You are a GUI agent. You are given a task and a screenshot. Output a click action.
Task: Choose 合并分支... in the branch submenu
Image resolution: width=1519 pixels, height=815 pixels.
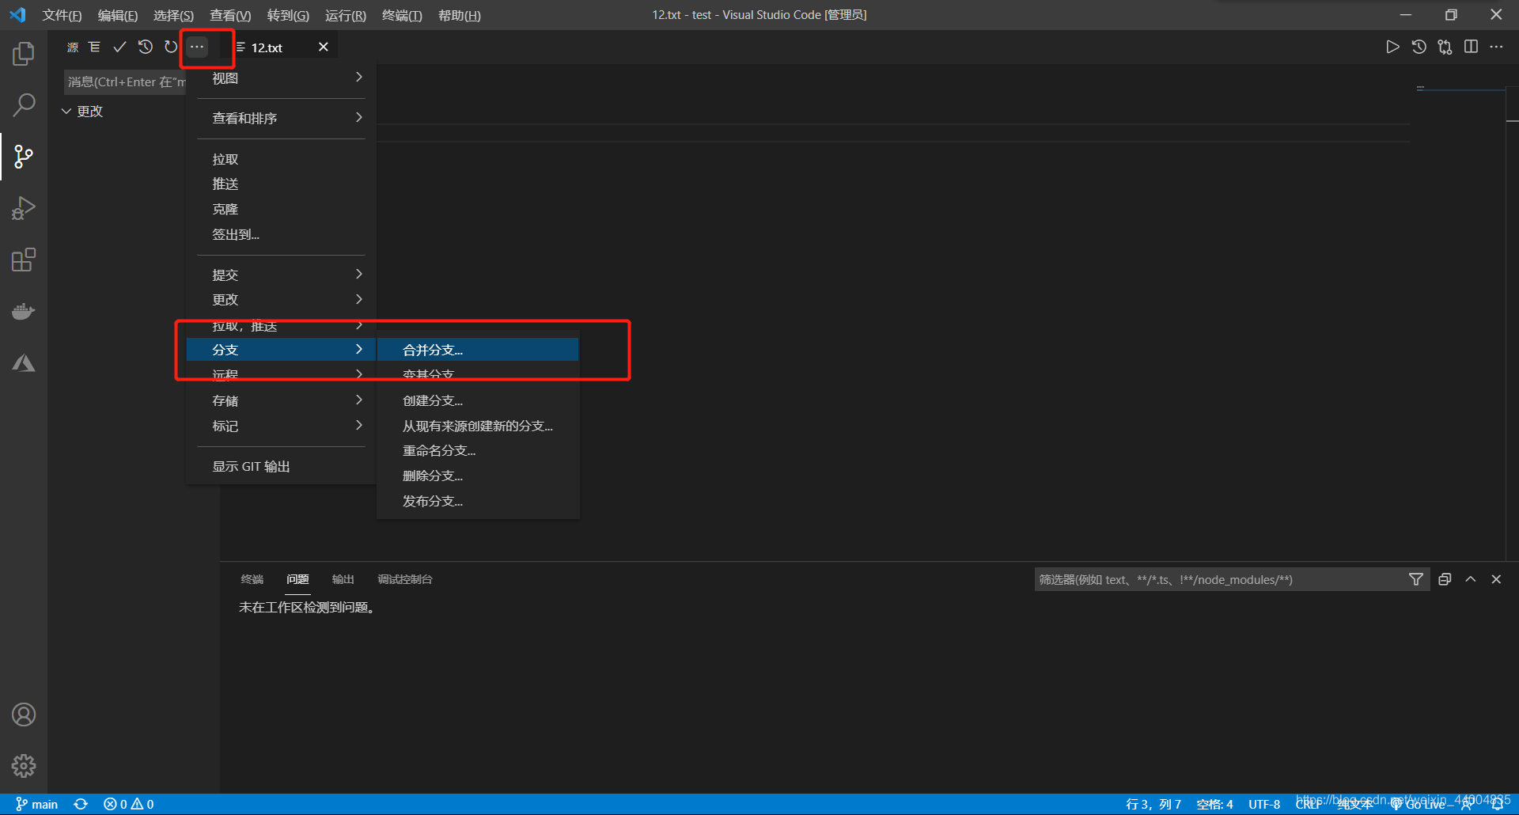click(x=478, y=350)
